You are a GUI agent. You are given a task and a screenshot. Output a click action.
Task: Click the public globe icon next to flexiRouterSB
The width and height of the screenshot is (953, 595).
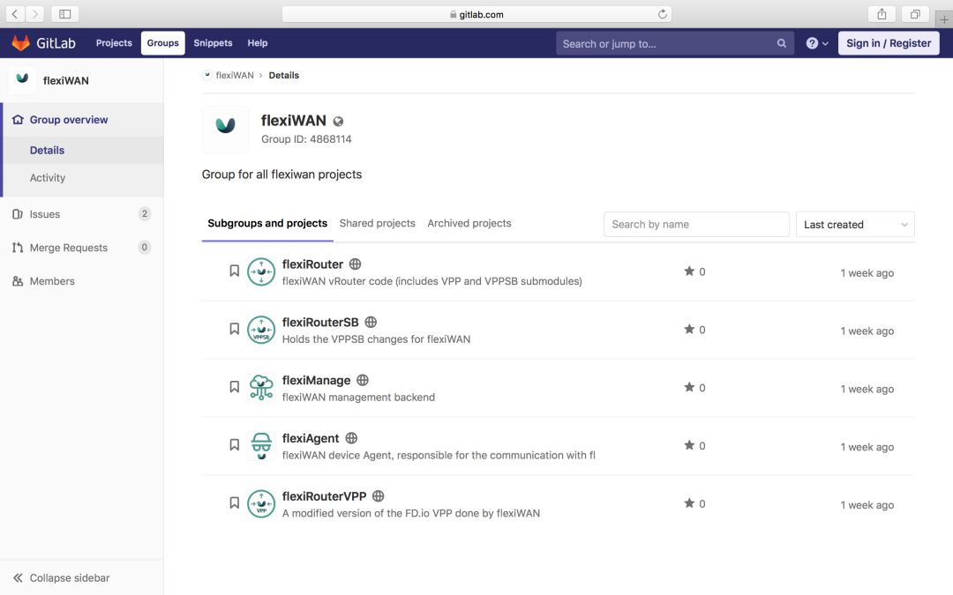(x=371, y=322)
